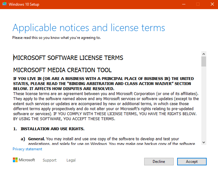Viewport: 218px width, 171px height.
Task: Click the bold word 'General.' in section a)
Action: tap(36, 139)
